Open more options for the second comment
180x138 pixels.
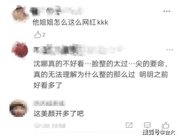pyautogui.click(x=170, y=50)
